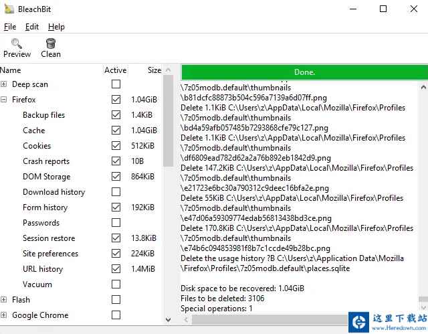Select the URL history tree item
428x334 pixels.
tap(43, 268)
